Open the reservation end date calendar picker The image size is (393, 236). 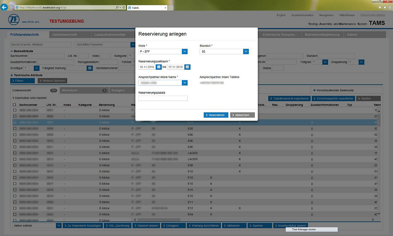click(187, 67)
